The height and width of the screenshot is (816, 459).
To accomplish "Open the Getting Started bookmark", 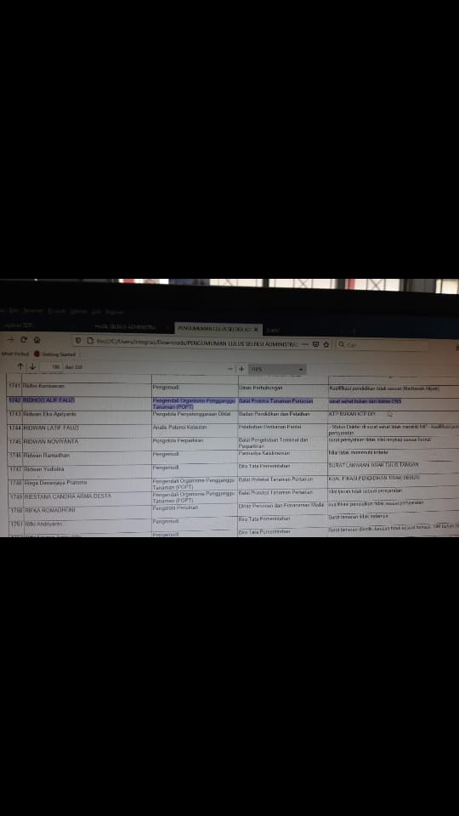I will [x=54, y=354].
